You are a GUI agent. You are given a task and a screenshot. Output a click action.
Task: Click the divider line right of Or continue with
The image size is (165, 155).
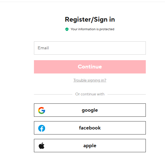point(127,94)
